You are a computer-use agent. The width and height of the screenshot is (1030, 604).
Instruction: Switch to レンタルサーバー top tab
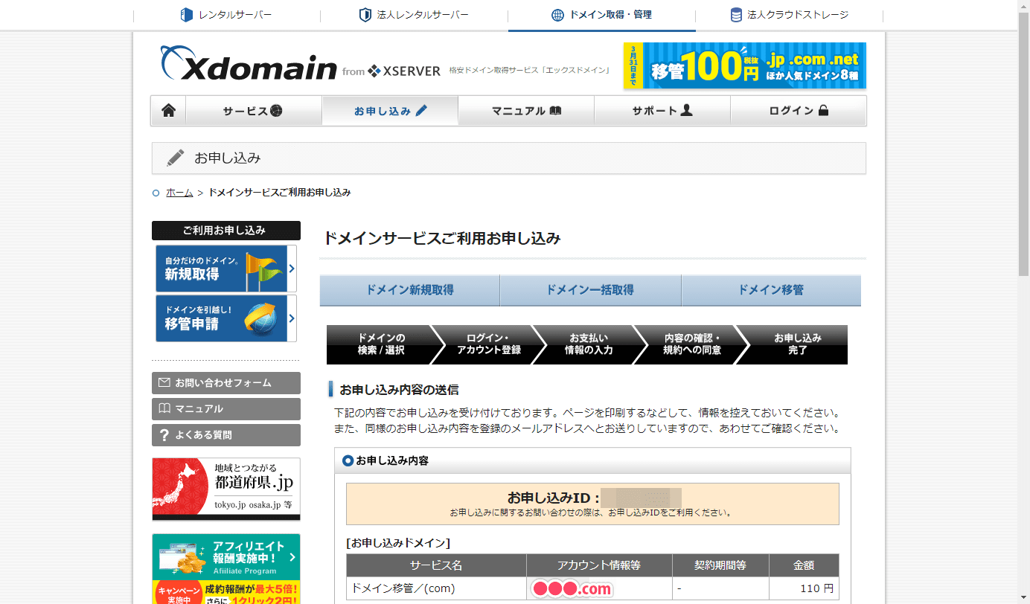click(226, 15)
